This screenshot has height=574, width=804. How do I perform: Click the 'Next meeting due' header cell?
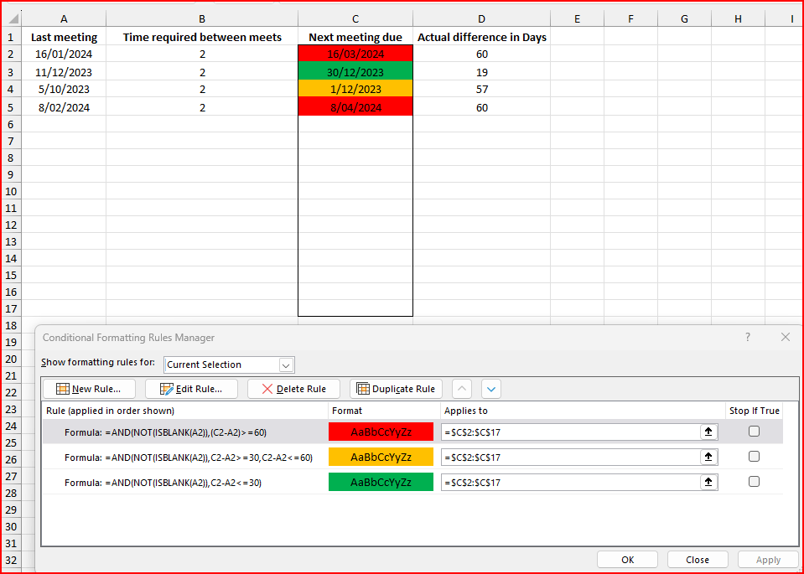click(355, 37)
